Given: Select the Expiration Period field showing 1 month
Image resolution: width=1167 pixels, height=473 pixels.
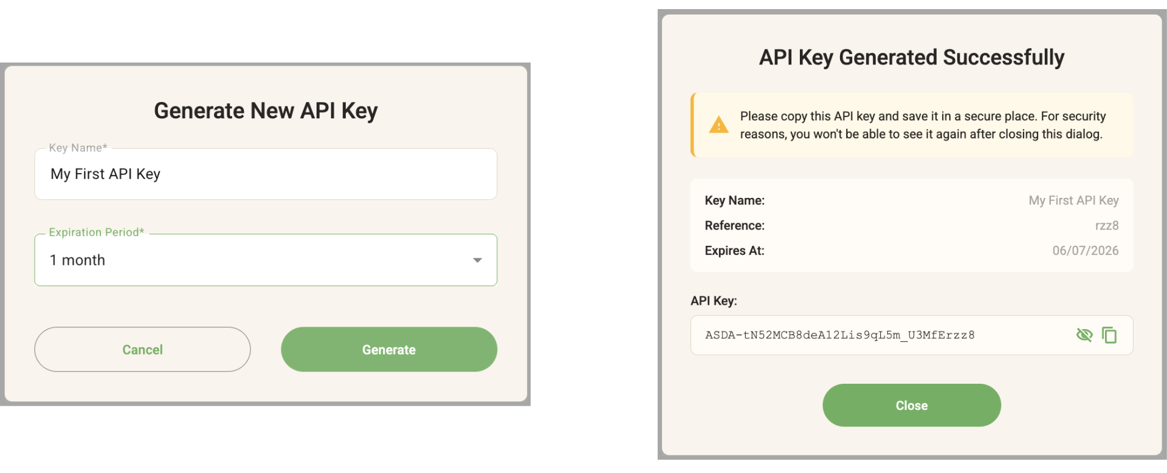Looking at the screenshot, I should 266,260.
